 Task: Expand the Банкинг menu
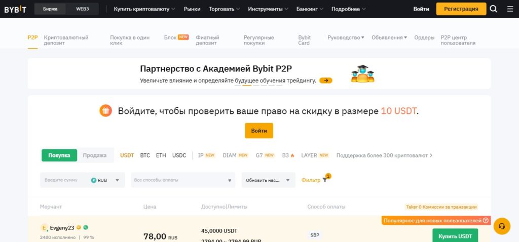(310, 9)
